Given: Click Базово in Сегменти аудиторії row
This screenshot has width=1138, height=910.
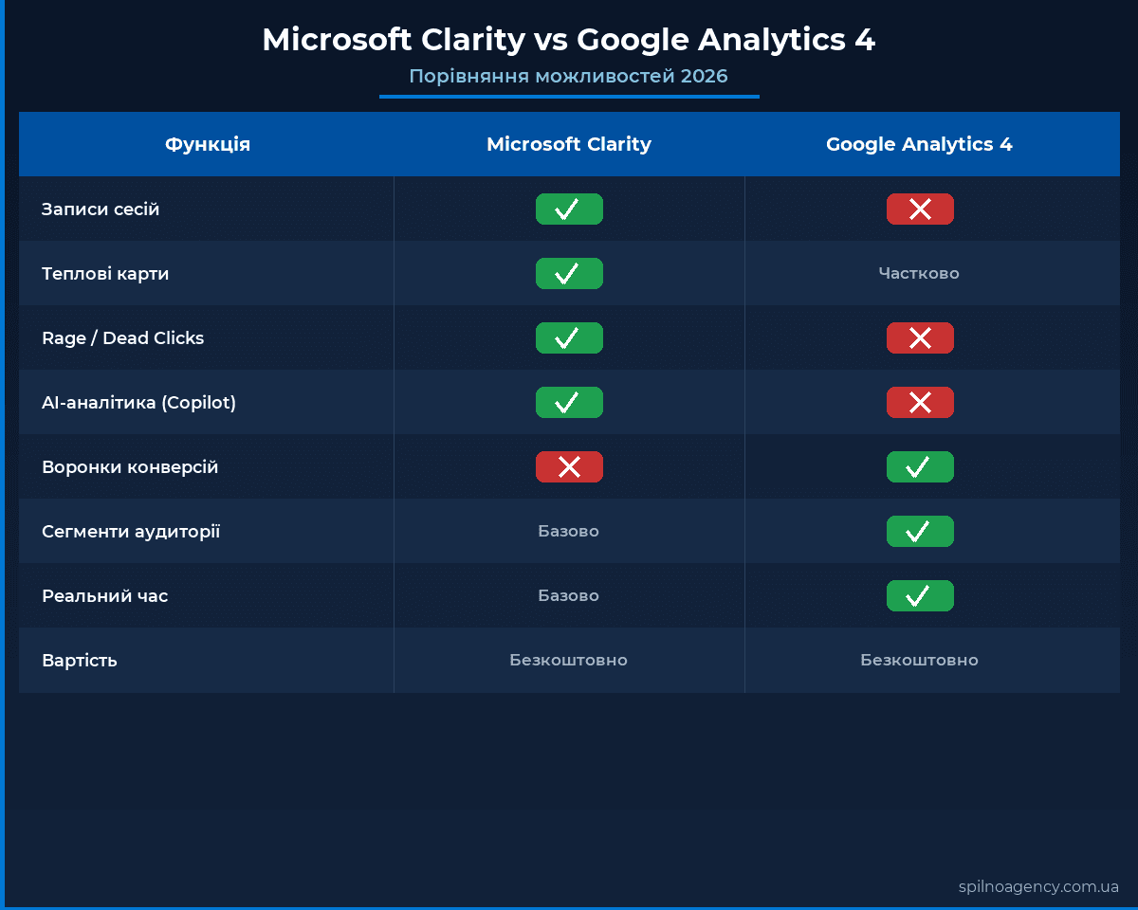Looking at the screenshot, I should point(569,532).
